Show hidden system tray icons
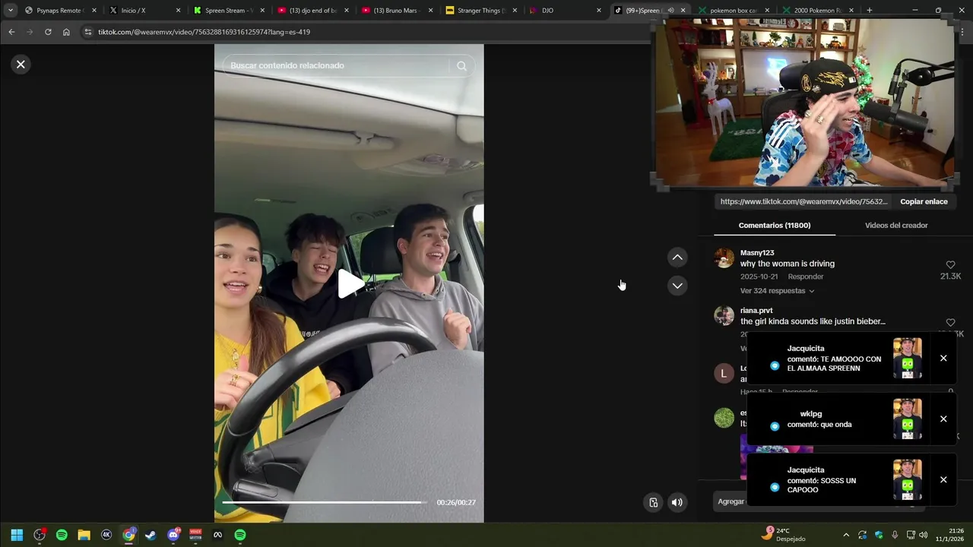 (846, 535)
